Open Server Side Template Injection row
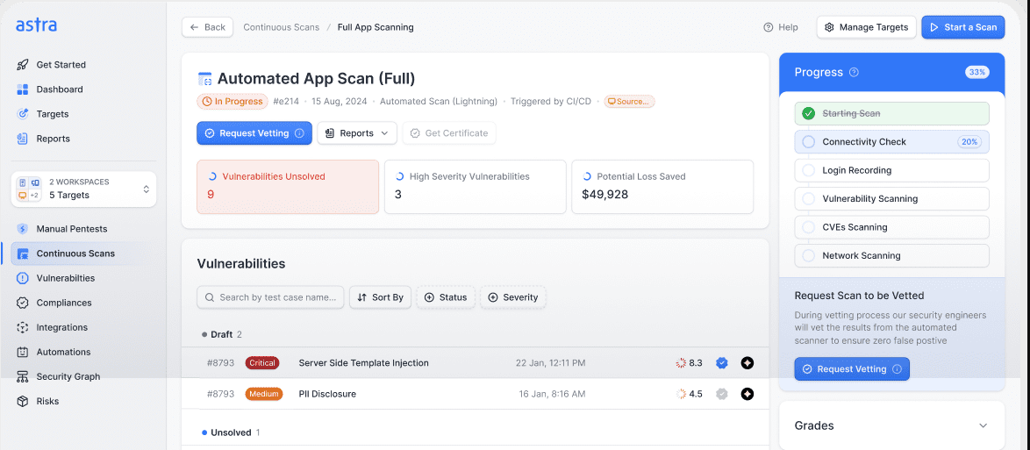1030x450 pixels. click(475, 362)
